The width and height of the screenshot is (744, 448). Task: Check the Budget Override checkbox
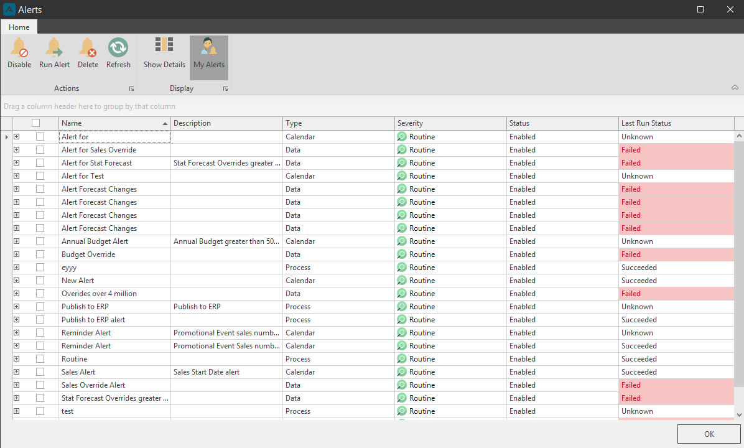40,254
